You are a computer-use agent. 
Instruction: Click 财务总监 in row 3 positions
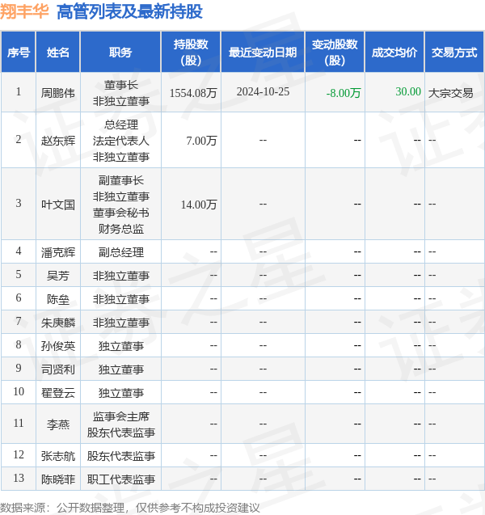(120, 229)
